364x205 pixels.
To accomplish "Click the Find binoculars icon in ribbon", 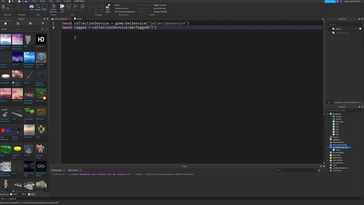I will 32,7.
